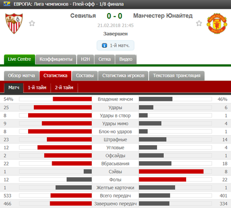Toggle favorite star next to Sevilla

pos(32,23)
